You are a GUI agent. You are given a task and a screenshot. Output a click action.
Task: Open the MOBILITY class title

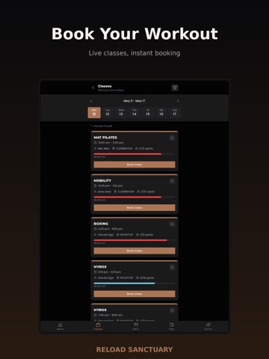coord(102,180)
